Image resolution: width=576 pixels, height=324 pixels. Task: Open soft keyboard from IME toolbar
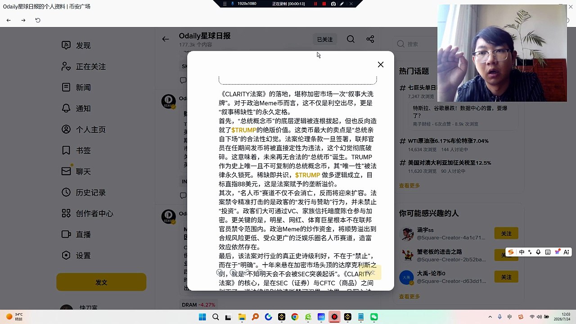tap(548, 252)
